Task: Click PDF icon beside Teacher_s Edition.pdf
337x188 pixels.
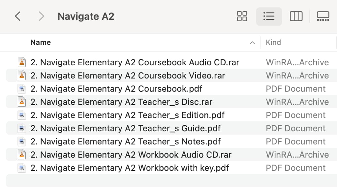Action: coord(22,115)
